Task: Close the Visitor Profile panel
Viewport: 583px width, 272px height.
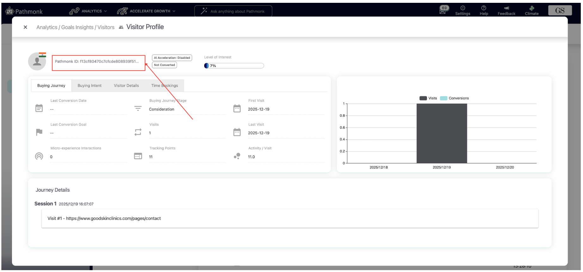Action: click(25, 27)
